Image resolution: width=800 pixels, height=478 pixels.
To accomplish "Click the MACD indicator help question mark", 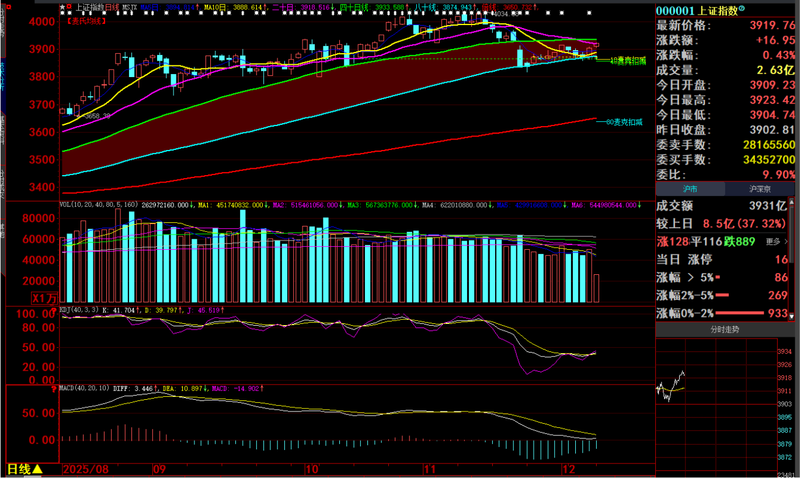I will 54,390.
